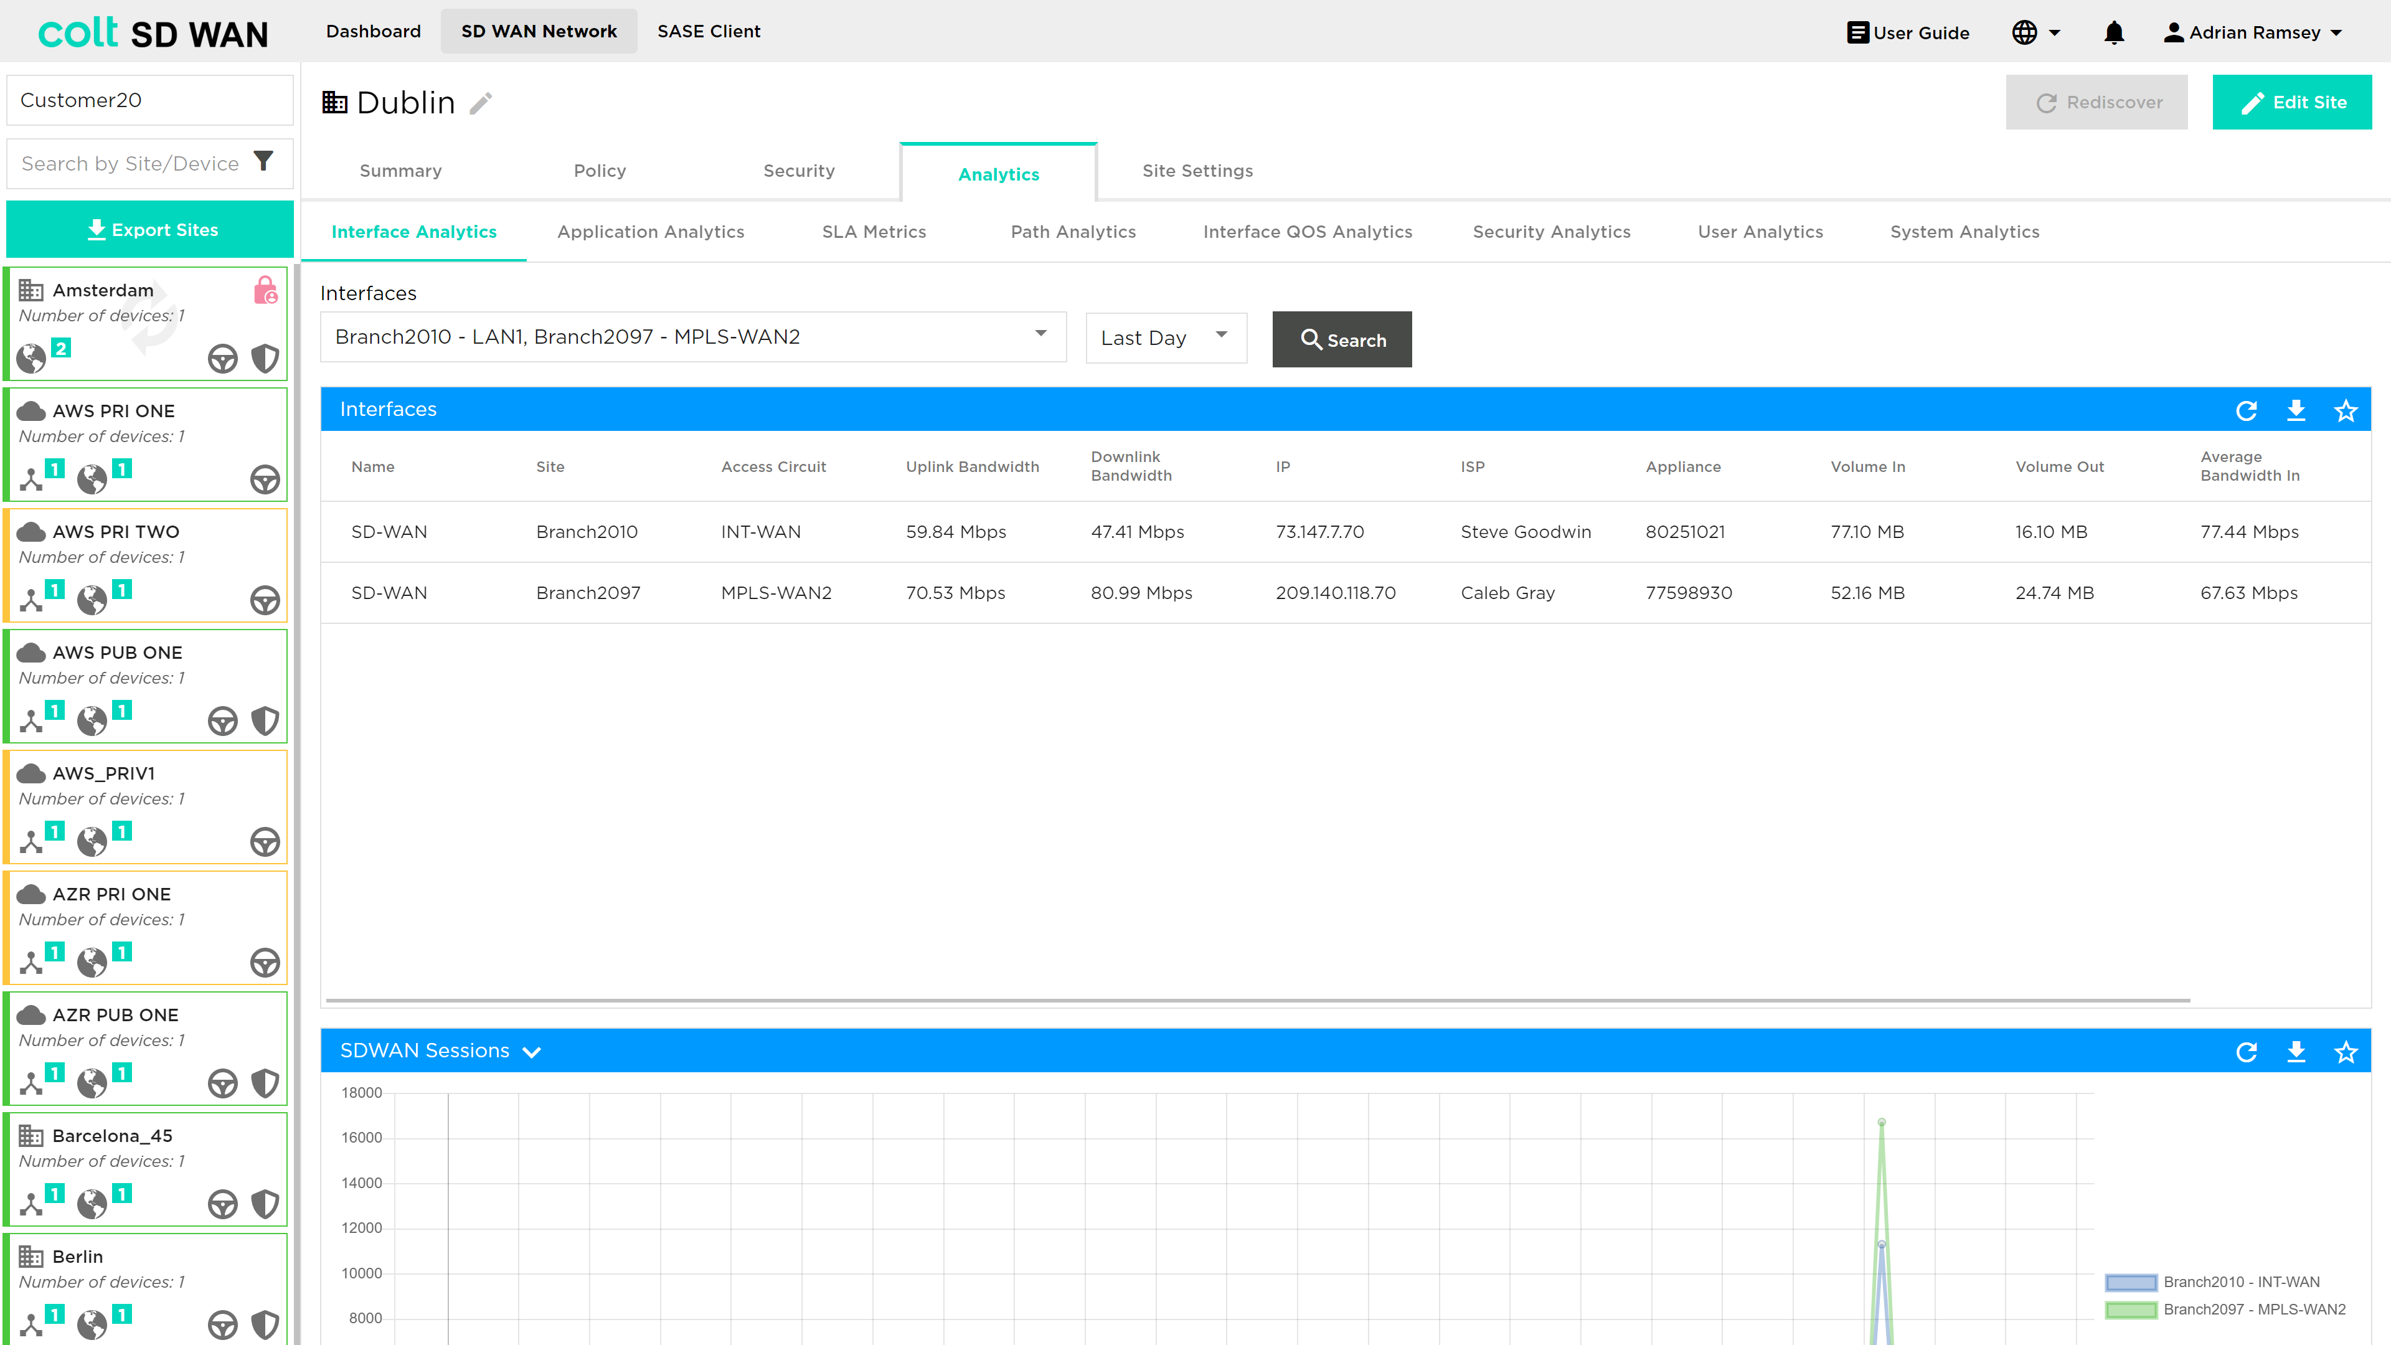Click the shield icon on Amsterdam card

tap(265, 358)
